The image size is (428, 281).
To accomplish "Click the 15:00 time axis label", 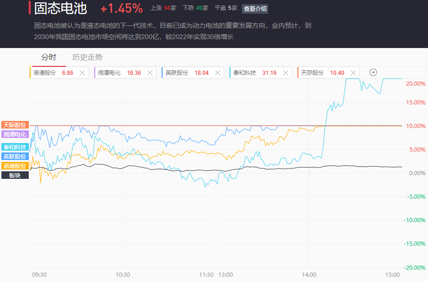I will coord(393,275).
